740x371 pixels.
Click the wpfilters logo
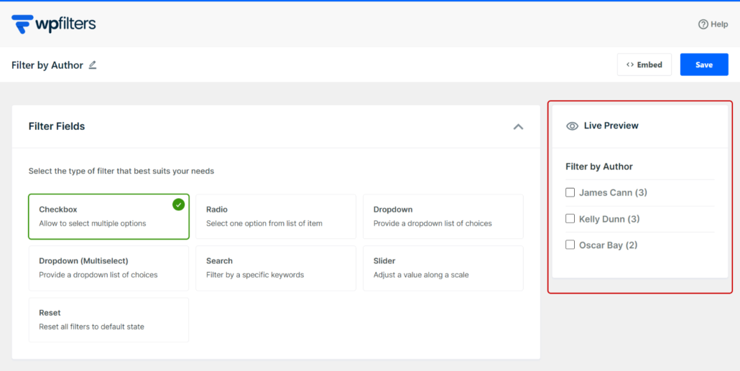(54, 24)
